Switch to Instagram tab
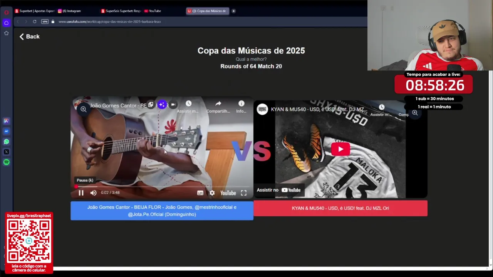The width and height of the screenshot is (493, 277). (x=70, y=11)
